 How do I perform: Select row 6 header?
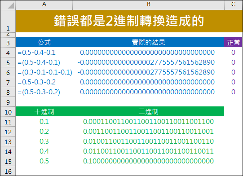click(8, 72)
